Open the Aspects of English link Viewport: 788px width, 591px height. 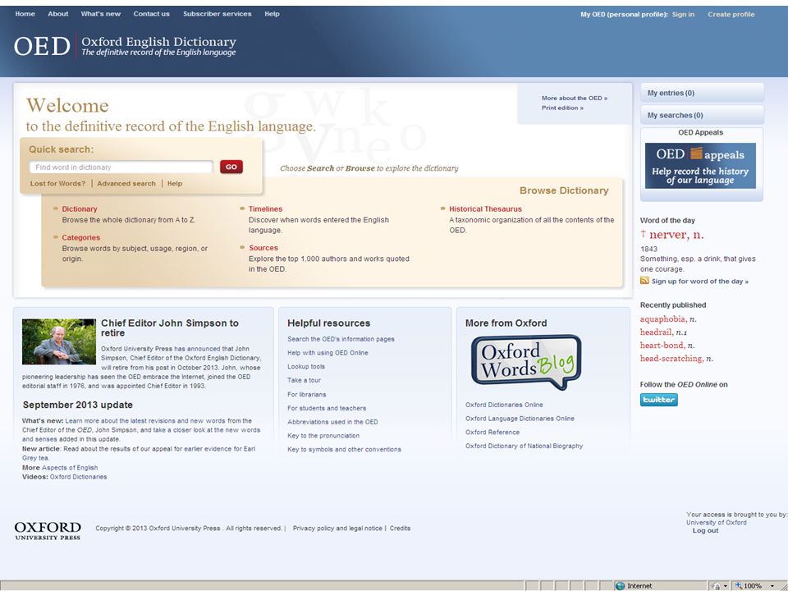coord(70,467)
